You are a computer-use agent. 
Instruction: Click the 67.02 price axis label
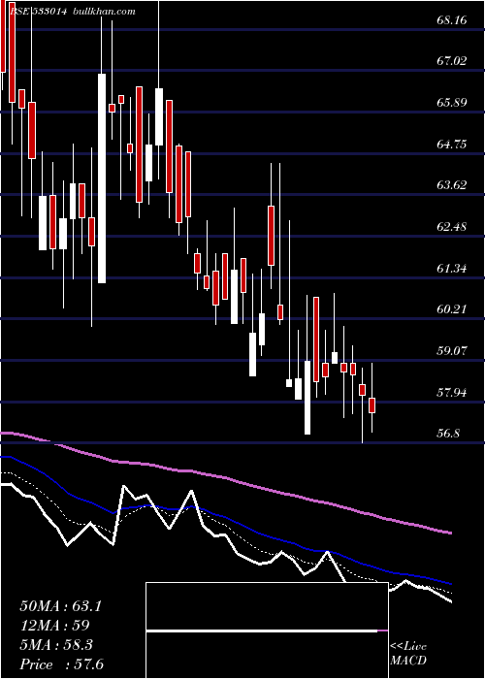[x=452, y=61]
